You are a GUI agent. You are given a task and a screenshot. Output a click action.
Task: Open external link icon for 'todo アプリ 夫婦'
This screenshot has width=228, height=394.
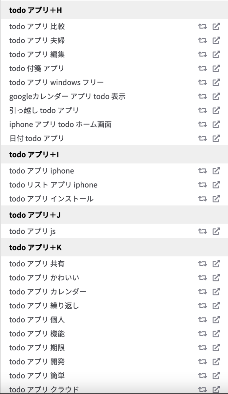point(216,40)
